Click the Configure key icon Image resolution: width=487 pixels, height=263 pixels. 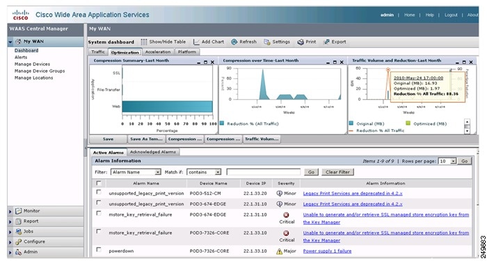click(18, 241)
